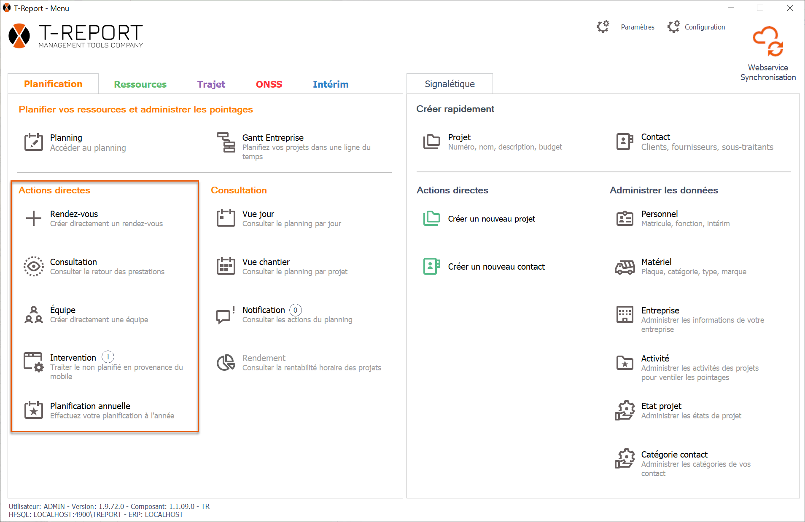Switch to the Trajet tab

click(x=211, y=84)
